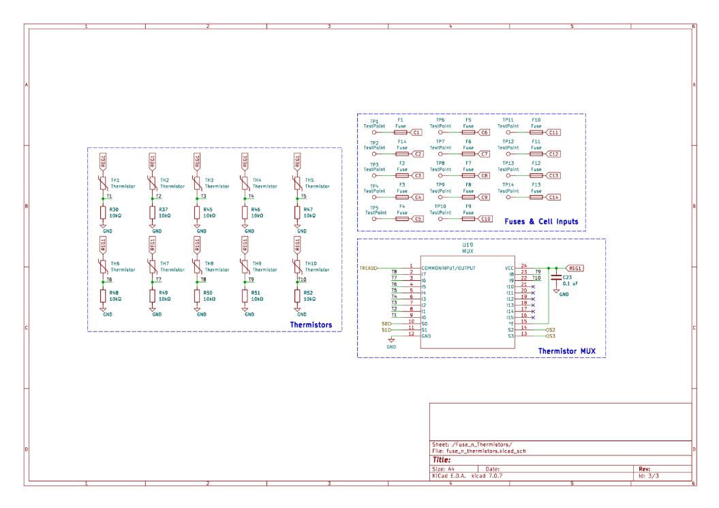Select the TH6 thermistor symbol
Screen dimensions: 719x508
(x=103, y=267)
